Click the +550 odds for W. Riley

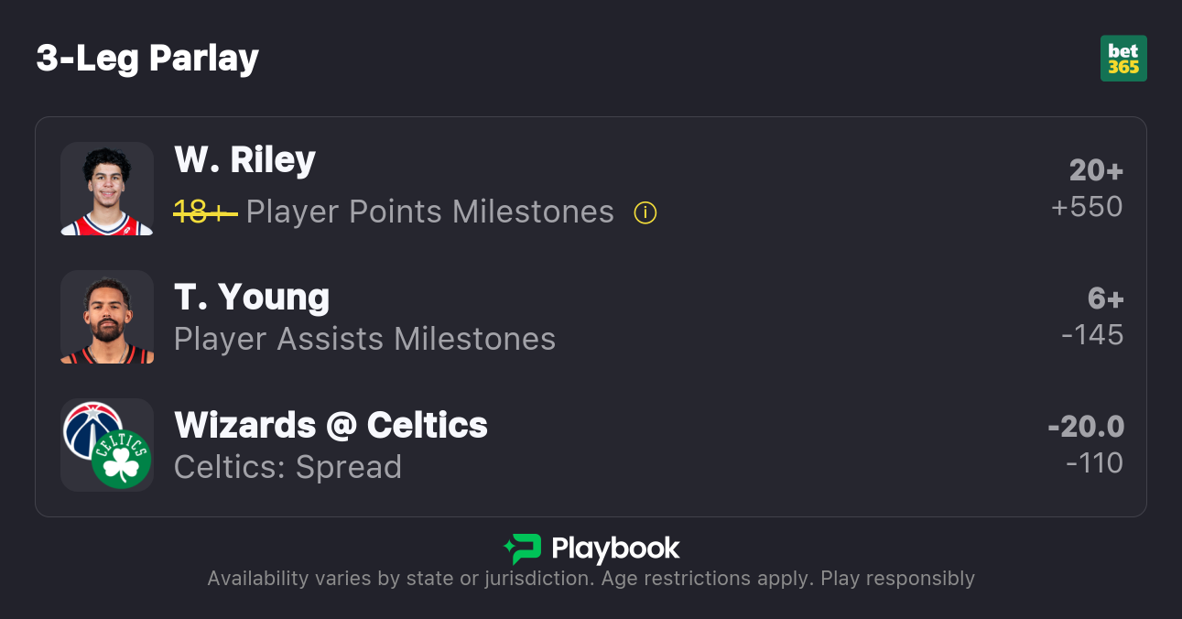click(x=1087, y=207)
